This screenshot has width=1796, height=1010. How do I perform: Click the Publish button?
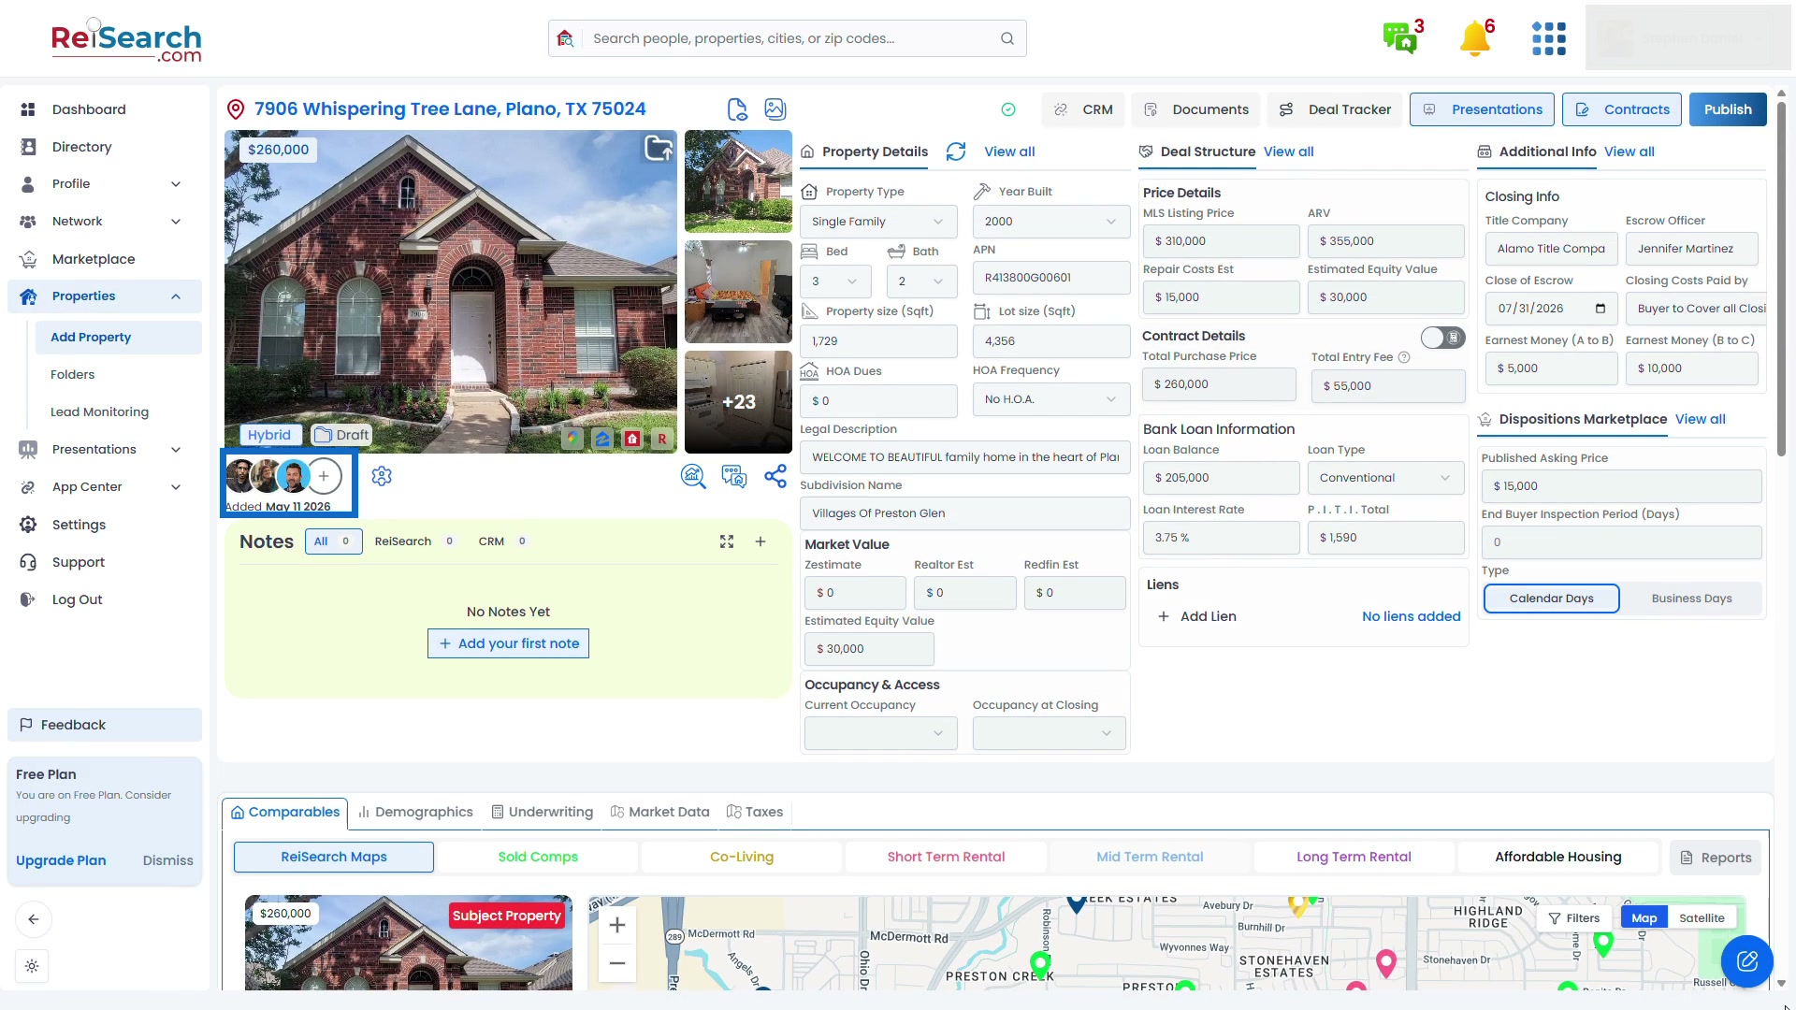[1728, 109]
